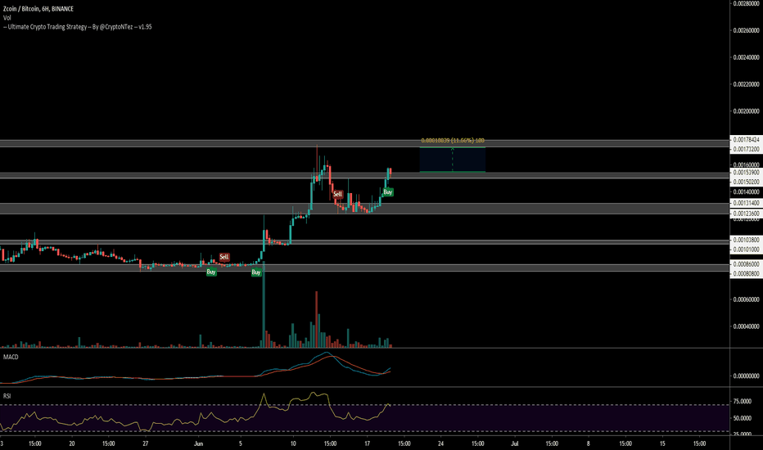
Task: Click the tallest red volume bar
Action: click(316, 320)
